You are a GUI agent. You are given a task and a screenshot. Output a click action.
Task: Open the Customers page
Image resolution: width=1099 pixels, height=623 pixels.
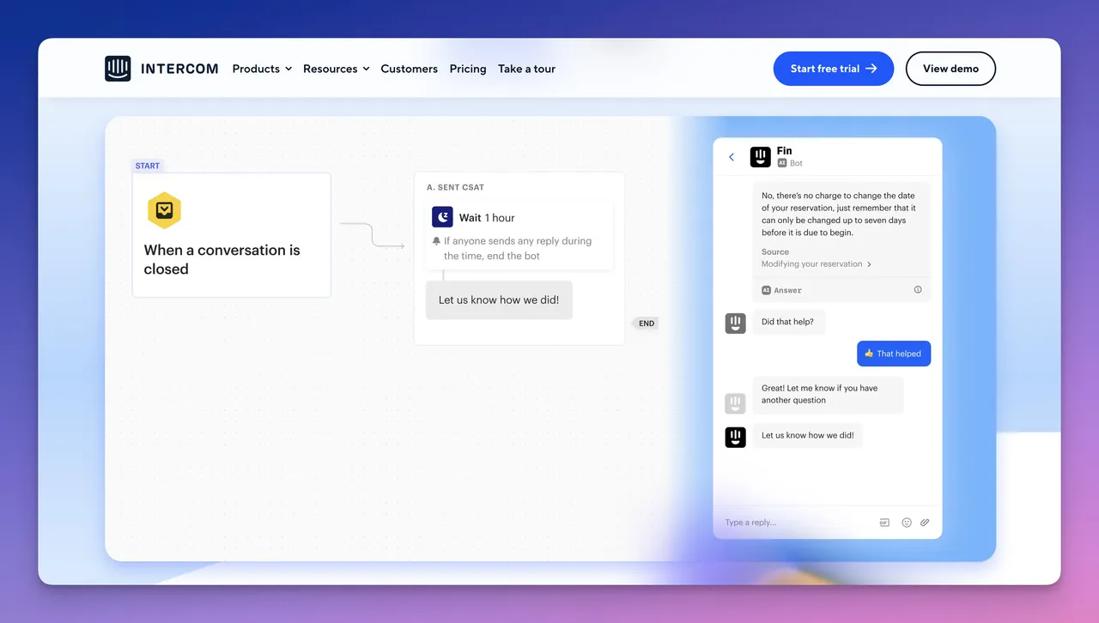tap(410, 69)
